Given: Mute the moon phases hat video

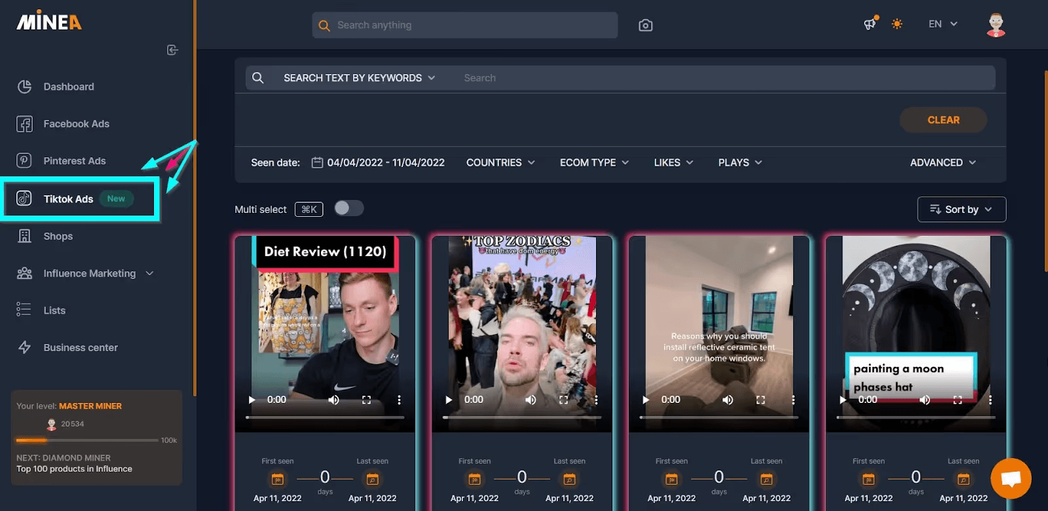Looking at the screenshot, I should coord(925,400).
